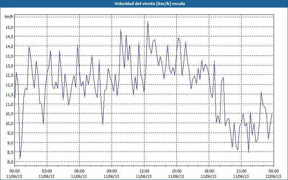Screen dimensions: 288x180
Task: Click the 9,0 y-axis label
Action: point(10,143)
